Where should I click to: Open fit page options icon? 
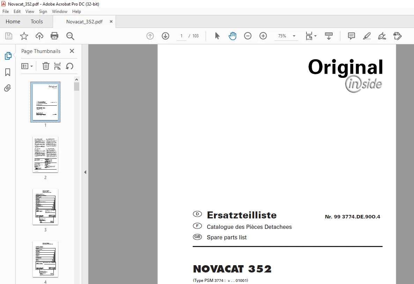pyautogui.click(x=309, y=36)
